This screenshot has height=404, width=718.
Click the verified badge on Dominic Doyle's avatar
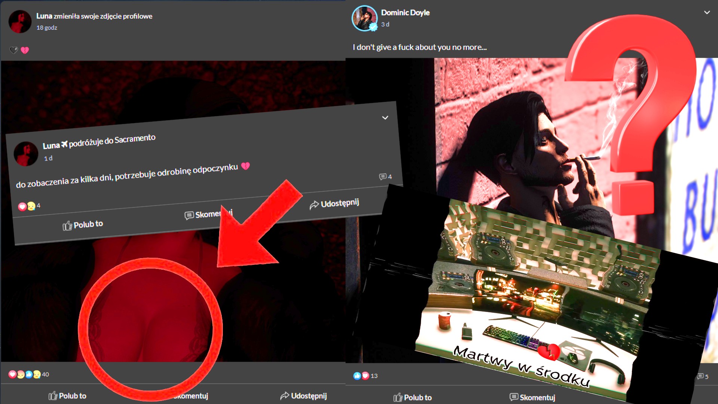coord(373,27)
